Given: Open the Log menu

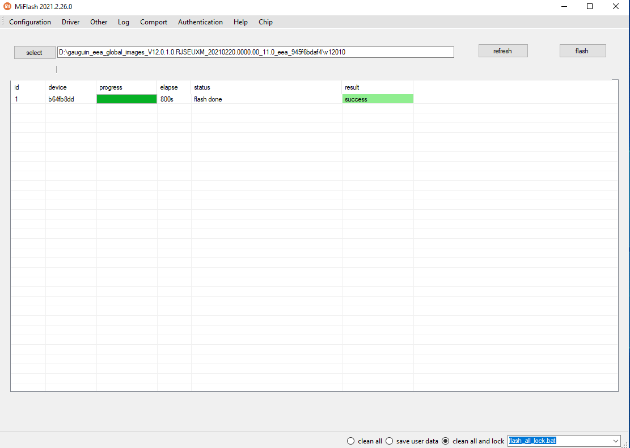Looking at the screenshot, I should (x=124, y=22).
